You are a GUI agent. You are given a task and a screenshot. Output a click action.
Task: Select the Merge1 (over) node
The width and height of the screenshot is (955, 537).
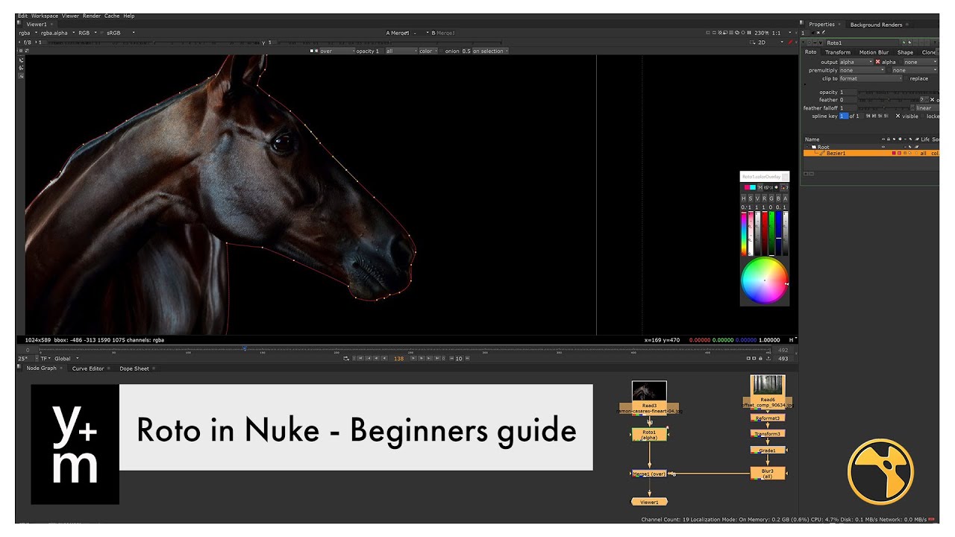pos(649,474)
